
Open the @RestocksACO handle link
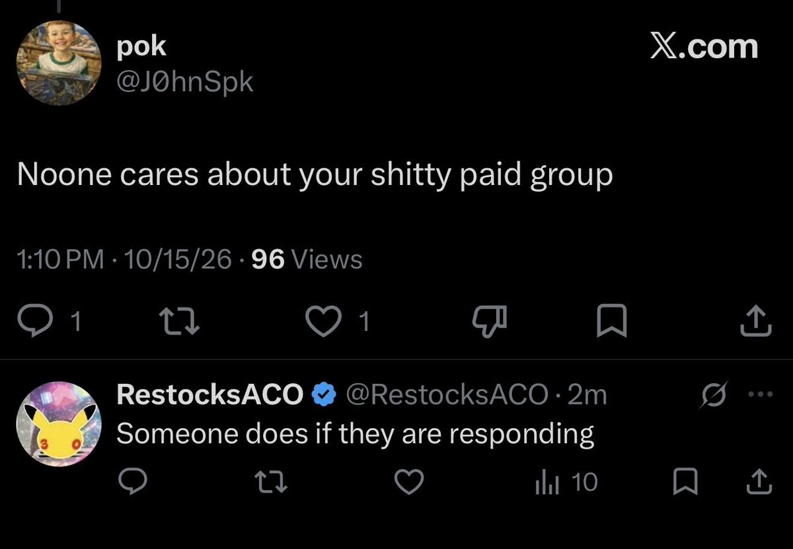tap(447, 395)
